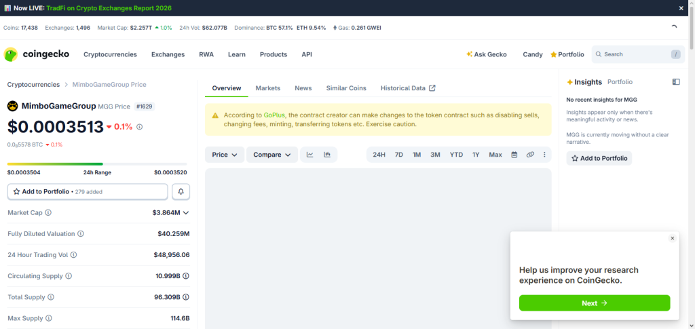Viewport: 695px width, 329px height.
Task: Expand the Market Cap chevron
Action: coord(186,212)
